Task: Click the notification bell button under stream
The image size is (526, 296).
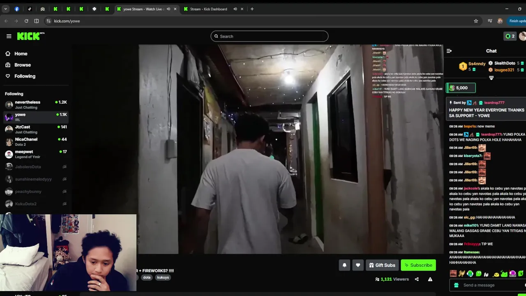Action: [x=344, y=265]
